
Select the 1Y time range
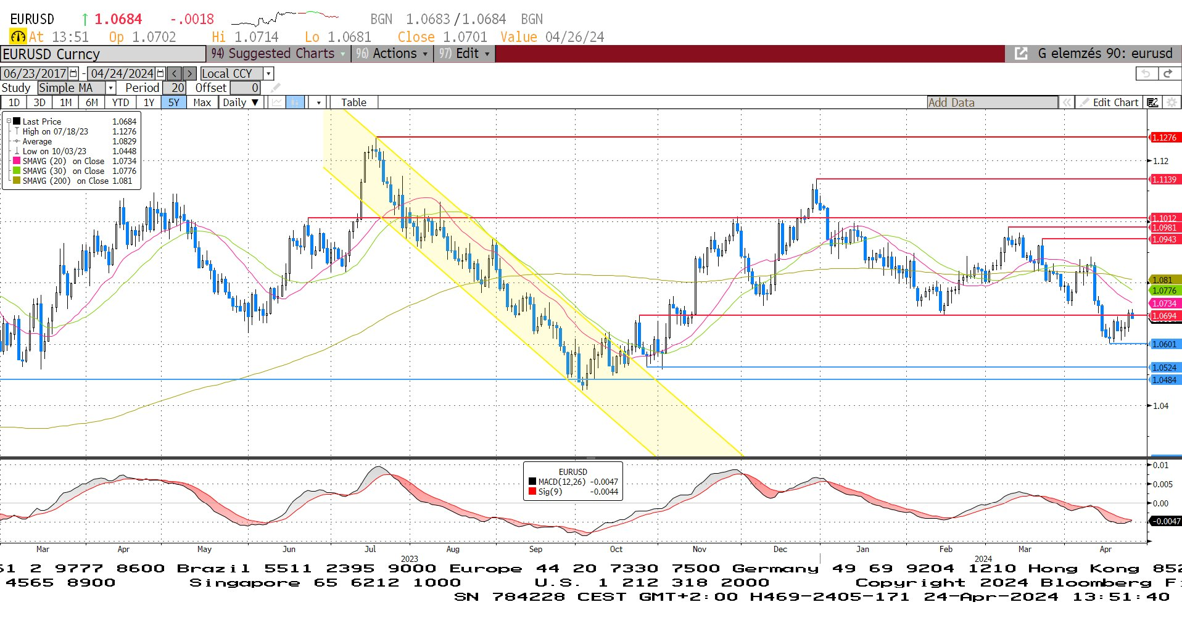(149, 102)
